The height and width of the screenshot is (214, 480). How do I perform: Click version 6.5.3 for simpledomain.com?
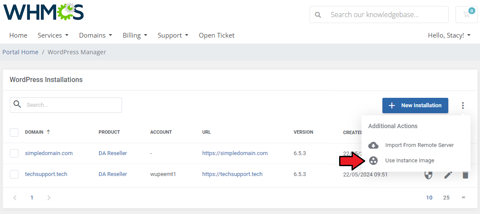300,153
